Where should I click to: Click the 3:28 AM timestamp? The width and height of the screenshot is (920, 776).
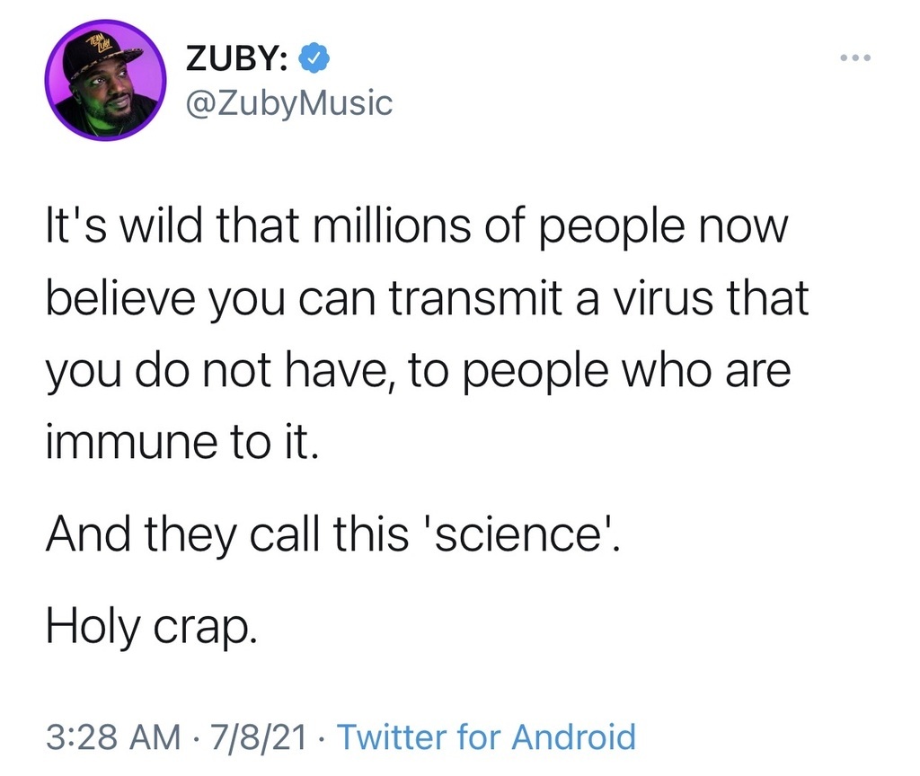tap(110, 736)
